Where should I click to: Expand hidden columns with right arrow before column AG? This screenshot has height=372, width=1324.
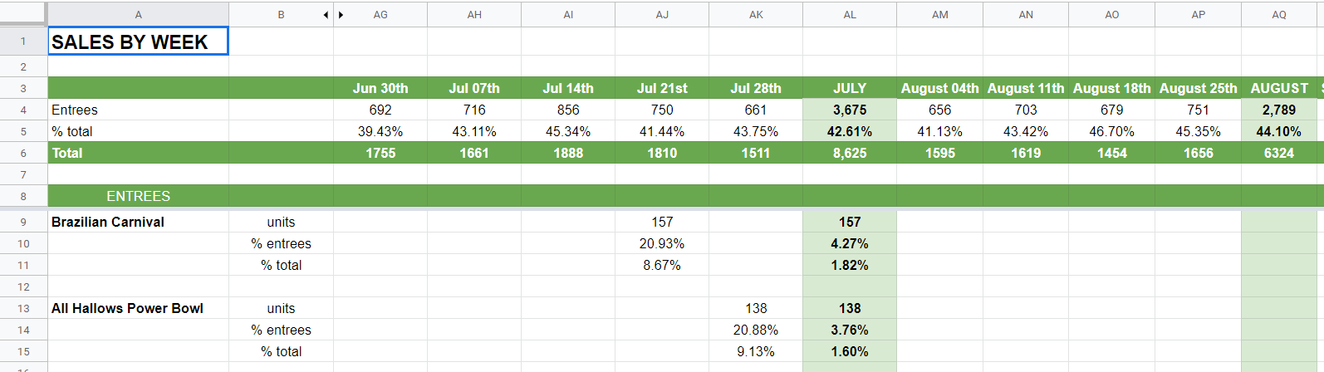(341, 15)
